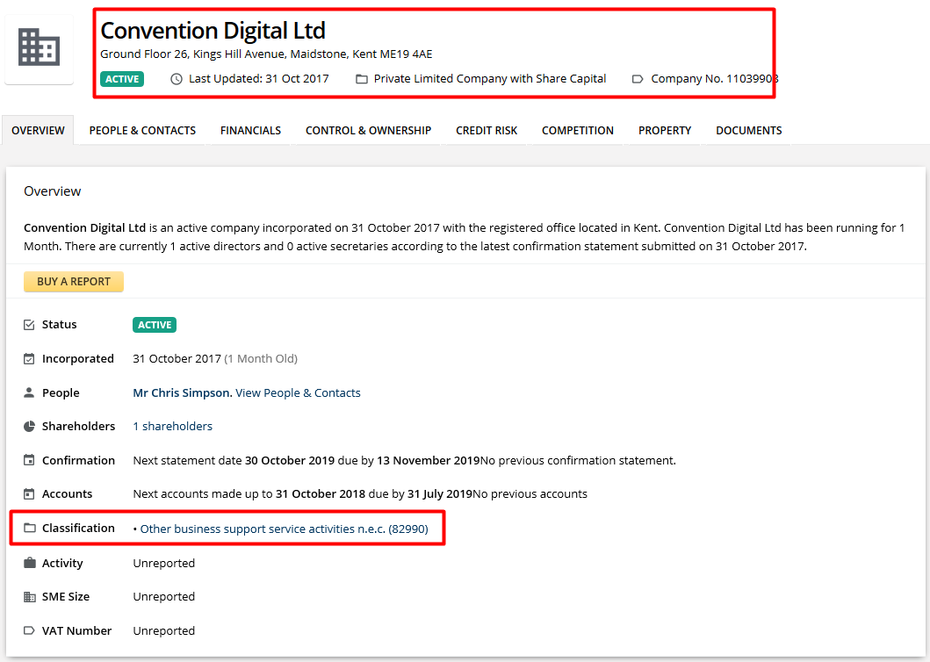
Task: Click the calendar icon next to Accounts
Action: (x=29, y=493)
